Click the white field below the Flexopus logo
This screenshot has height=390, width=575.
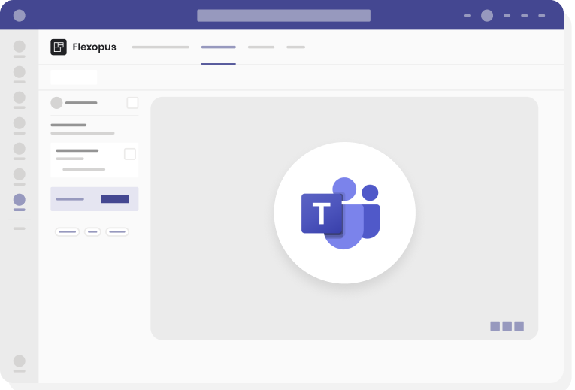click(x=74, y=77)
